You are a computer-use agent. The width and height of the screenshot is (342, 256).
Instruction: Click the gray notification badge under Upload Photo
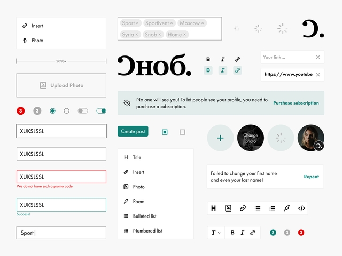[x=37, y=111]
